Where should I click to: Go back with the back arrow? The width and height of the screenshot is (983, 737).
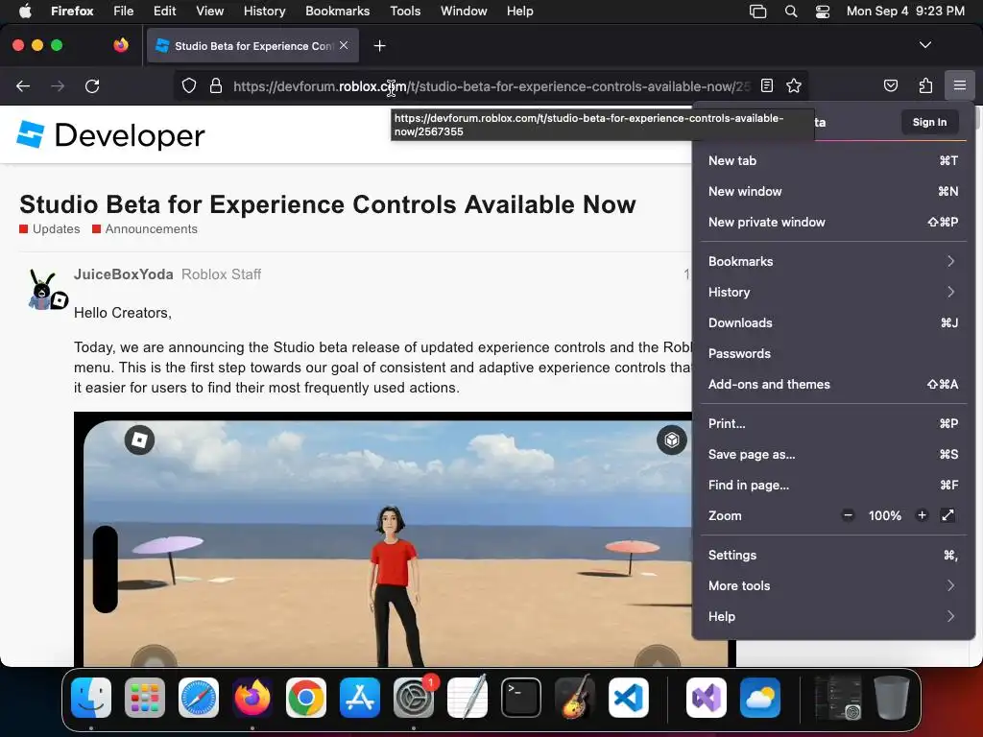coord(23,85)
